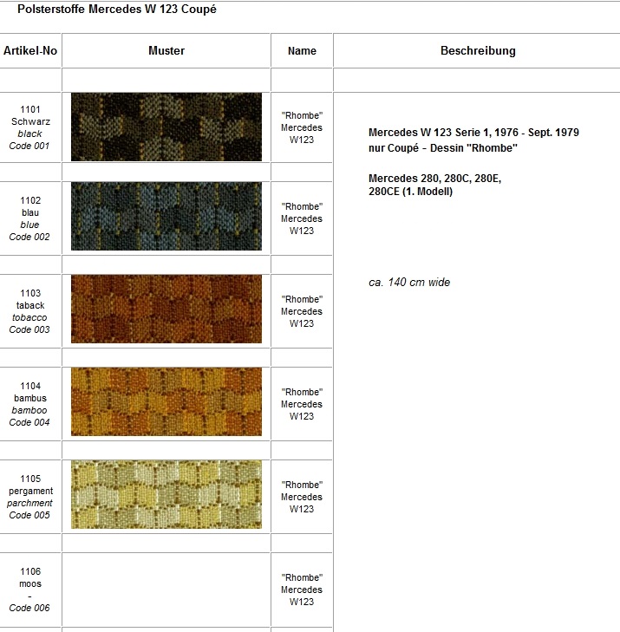
Task: Click the line 'Mercedes W 123 Serie 1, 1976 - Sept. 1979'
Action: pos(473,132)
